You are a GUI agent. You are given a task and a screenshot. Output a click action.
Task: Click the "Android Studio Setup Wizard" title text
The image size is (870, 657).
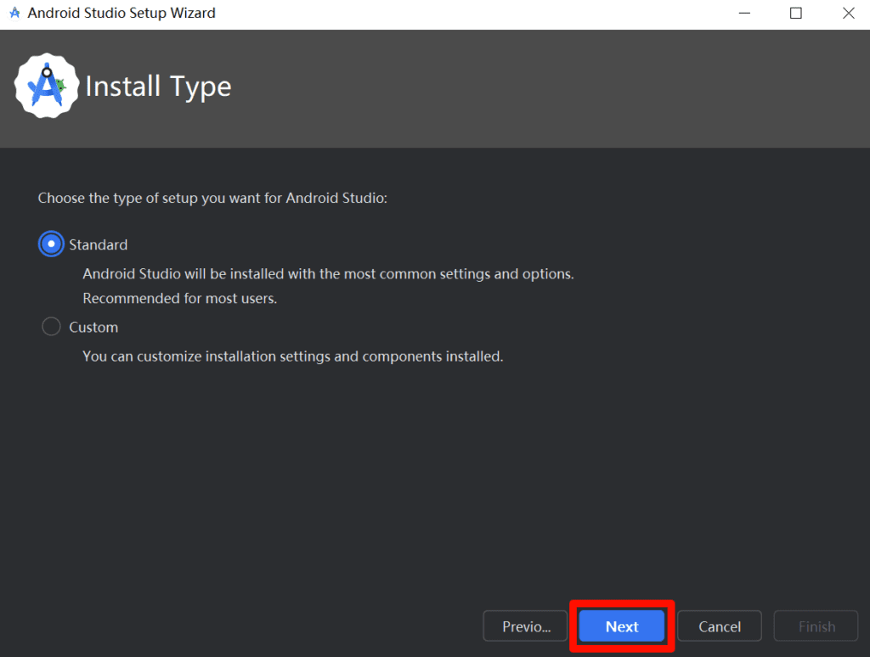coord(121,14)
